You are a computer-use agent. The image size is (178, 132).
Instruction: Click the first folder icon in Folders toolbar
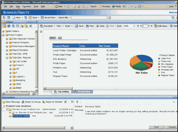[5, 26]
